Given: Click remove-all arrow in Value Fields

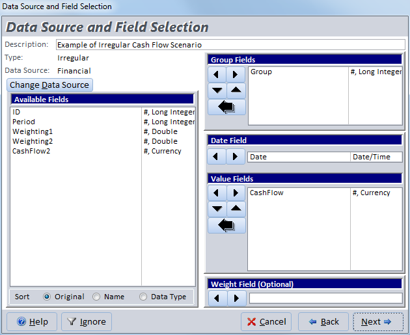Looking at the screenshot, I should [x=226, y=226].
